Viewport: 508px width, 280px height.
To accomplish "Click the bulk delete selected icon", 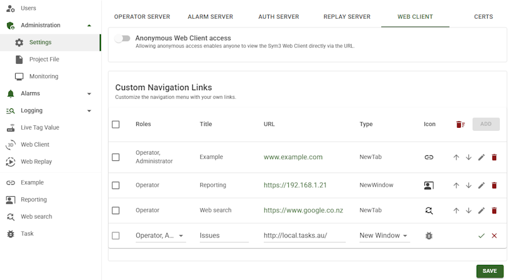I will [x=460, y=124].
